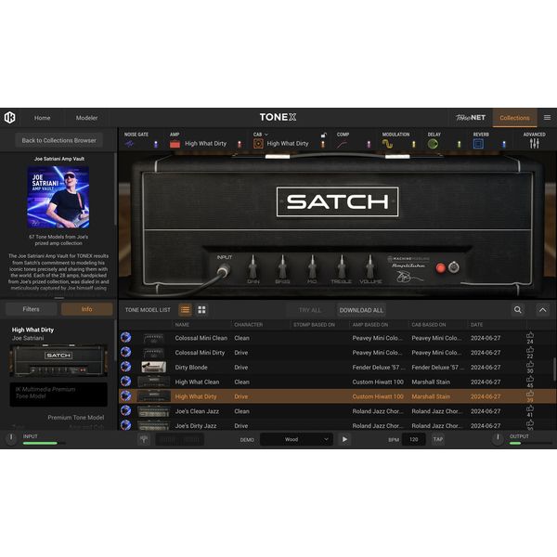Click the Tap tempo button
The image size is (557, 557).
pos(437,439)
